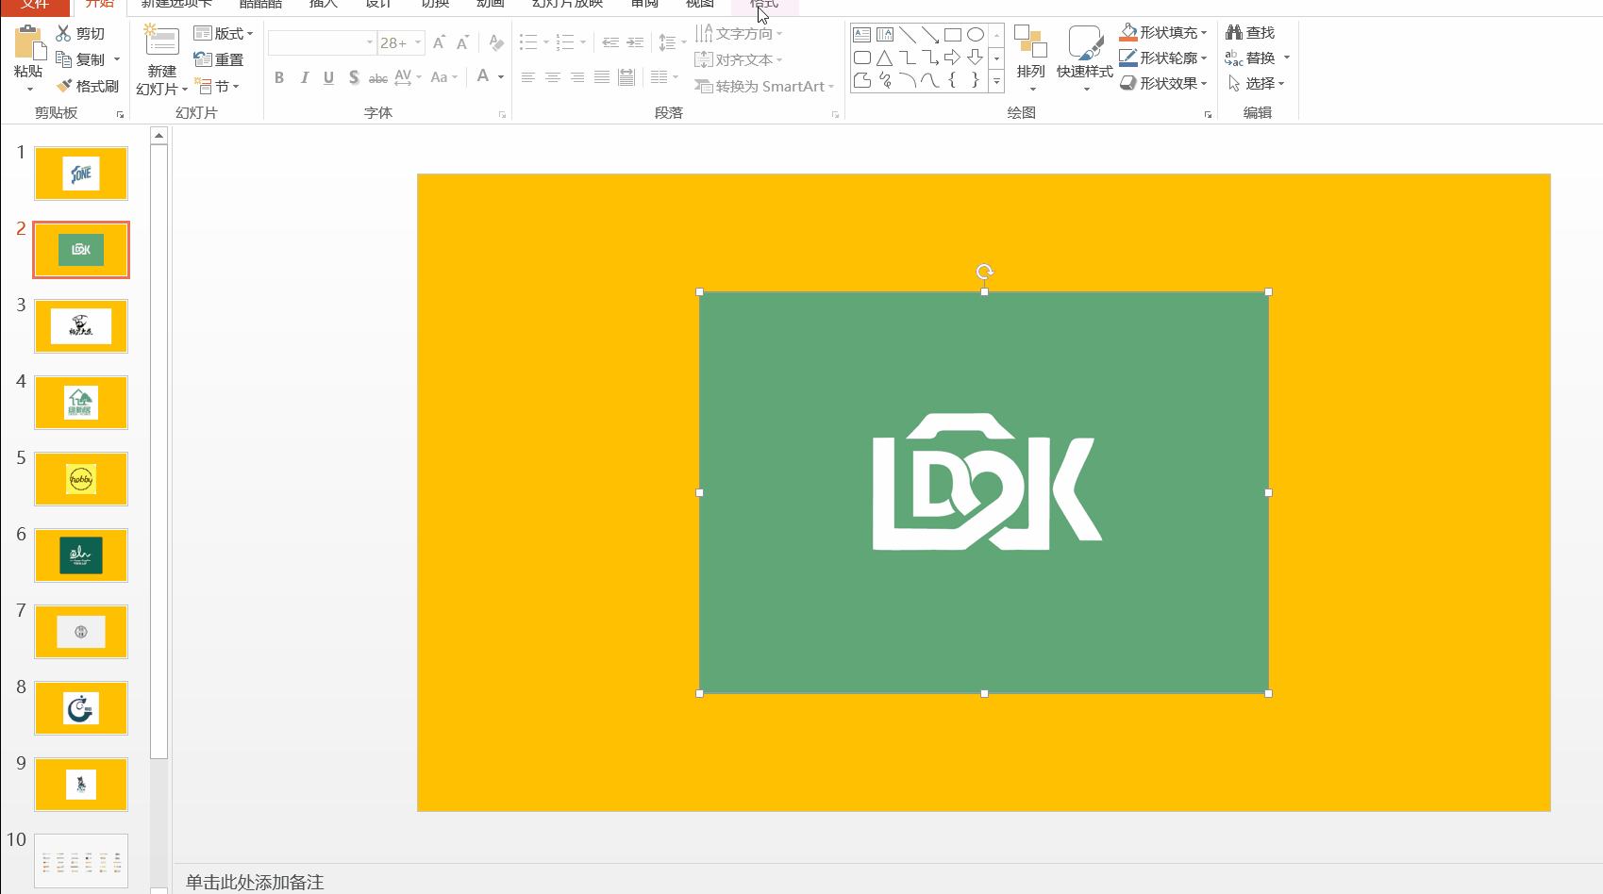Screen dimensions: 1603x894
Task: Increase the font size
Action: click(439, 43)
